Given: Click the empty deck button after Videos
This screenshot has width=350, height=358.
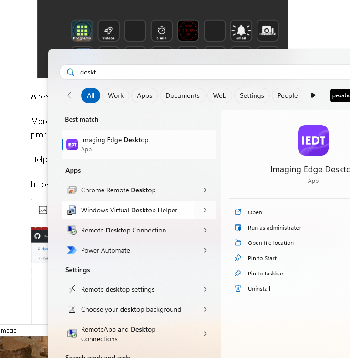Looking at the screenshot, I should click(135, 31).
